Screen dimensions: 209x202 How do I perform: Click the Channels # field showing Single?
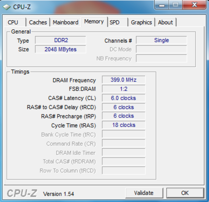[x=162, y=40]
